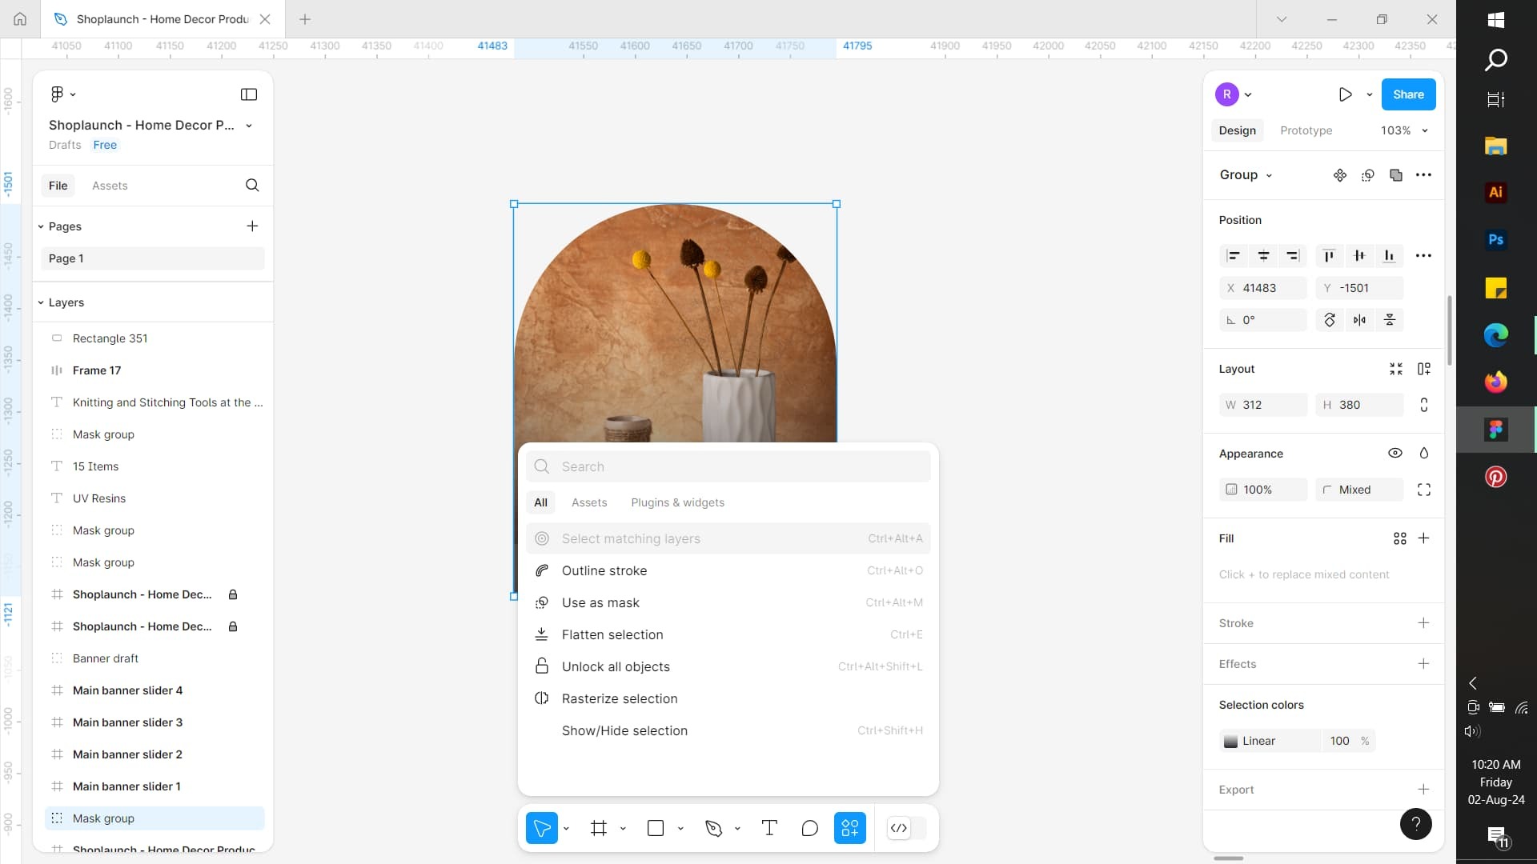Image resolution: width=1537 pixels, height=864 pixels.
Task: Open the blend mode droplet icon
Action: [1424, 454]
